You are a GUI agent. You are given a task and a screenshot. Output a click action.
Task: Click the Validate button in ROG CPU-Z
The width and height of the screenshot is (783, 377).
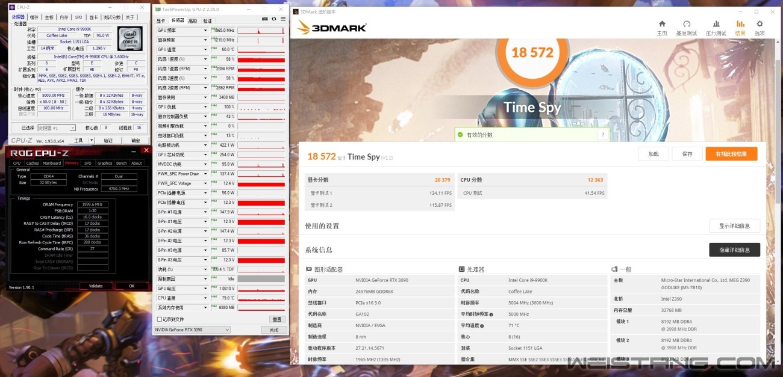96,286
